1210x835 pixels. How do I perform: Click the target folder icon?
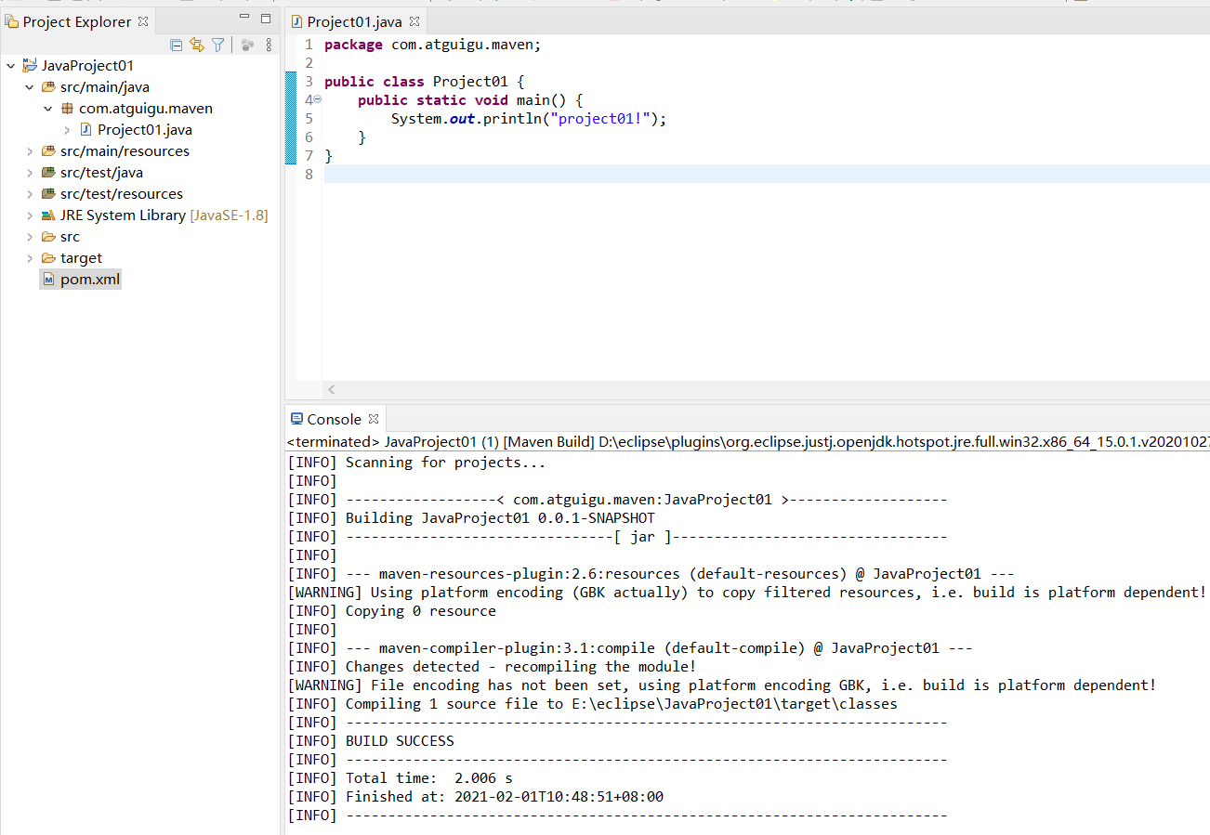click(48, 258)
